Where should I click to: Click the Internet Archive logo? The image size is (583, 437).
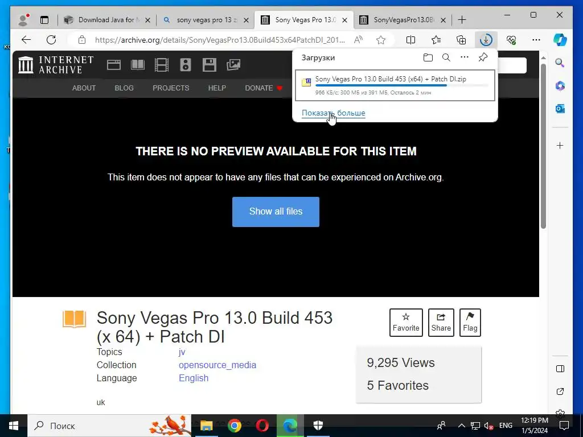[56, 65]
